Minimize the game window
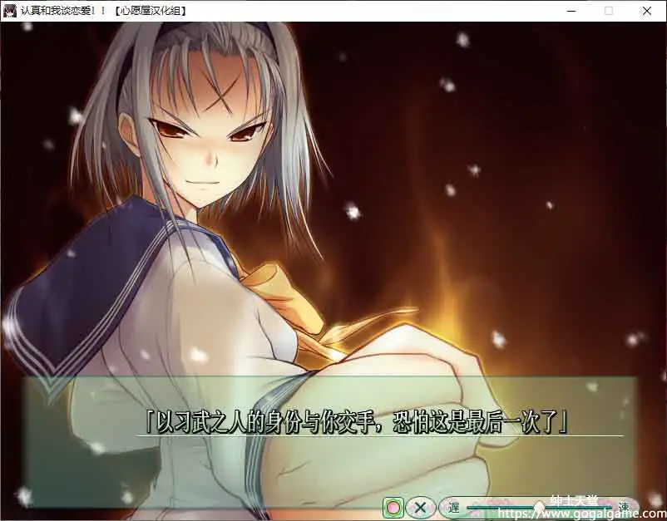Viewport: 667px width, 521px height. point(571,11)
